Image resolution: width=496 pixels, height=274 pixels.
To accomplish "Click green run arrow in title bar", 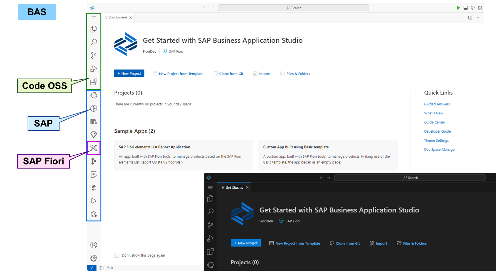I will 458,8.
